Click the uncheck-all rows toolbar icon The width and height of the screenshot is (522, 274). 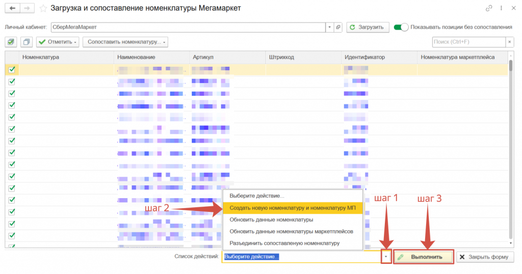[x=27, y=42]
